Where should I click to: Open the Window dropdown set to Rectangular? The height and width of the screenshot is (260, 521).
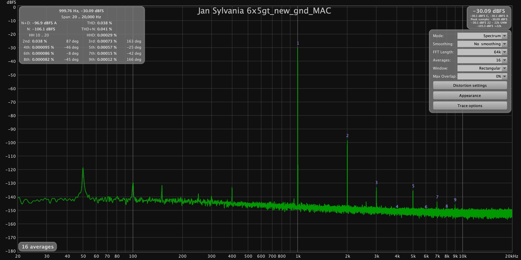[482, 68]
